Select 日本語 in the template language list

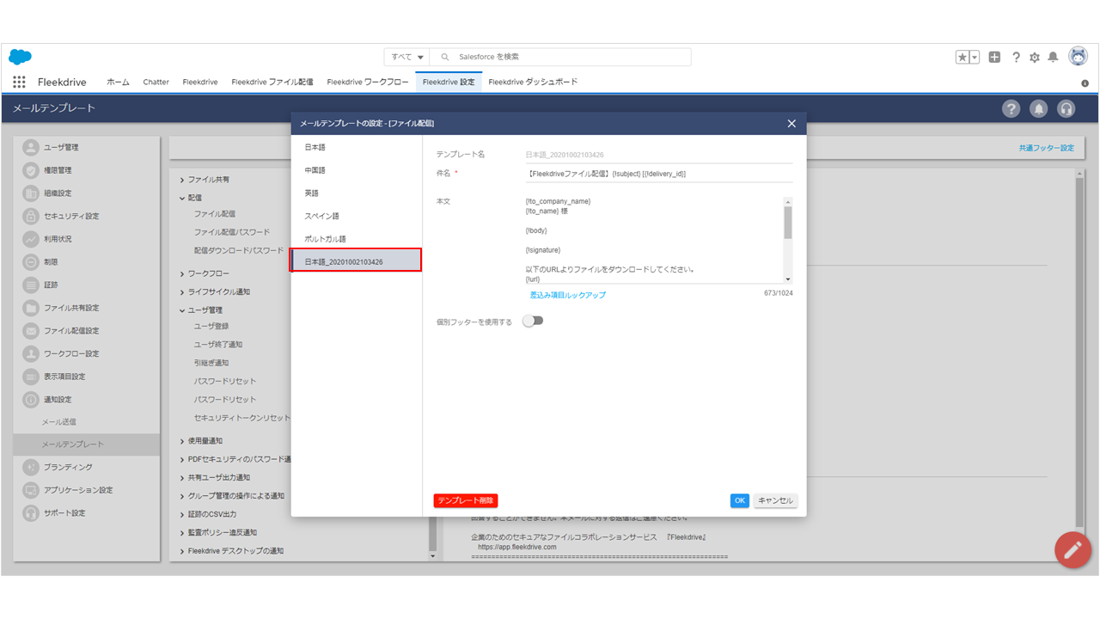click(x=356, y=147)
